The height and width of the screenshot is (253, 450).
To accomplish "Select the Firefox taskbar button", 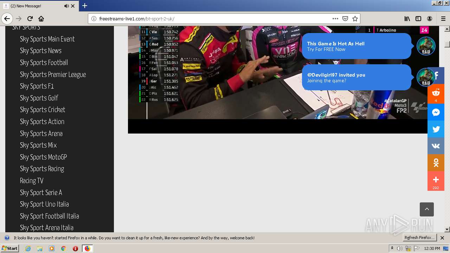I will click(x=87, y=248).
